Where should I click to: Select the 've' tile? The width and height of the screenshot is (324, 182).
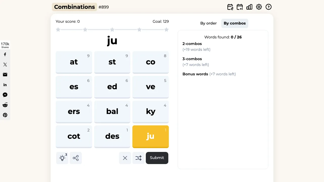point(151,87)
